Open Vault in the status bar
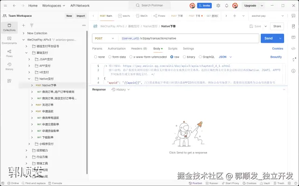The width and height of the screenshot is (299, 186). (265, 183)
